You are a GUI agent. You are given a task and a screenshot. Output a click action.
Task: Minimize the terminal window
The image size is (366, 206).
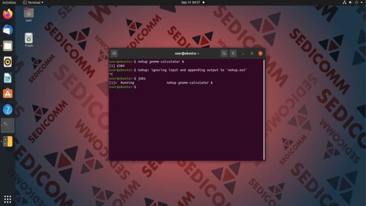pyautogui.click(x=243, y=54)
